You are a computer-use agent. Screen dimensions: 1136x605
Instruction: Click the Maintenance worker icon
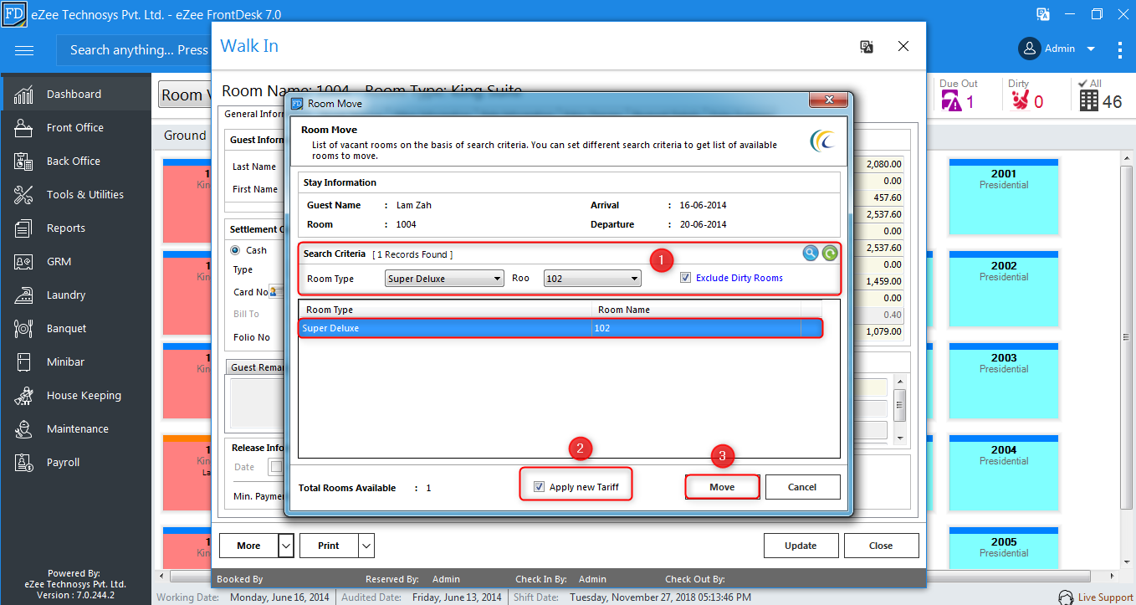tap(23, 429)
